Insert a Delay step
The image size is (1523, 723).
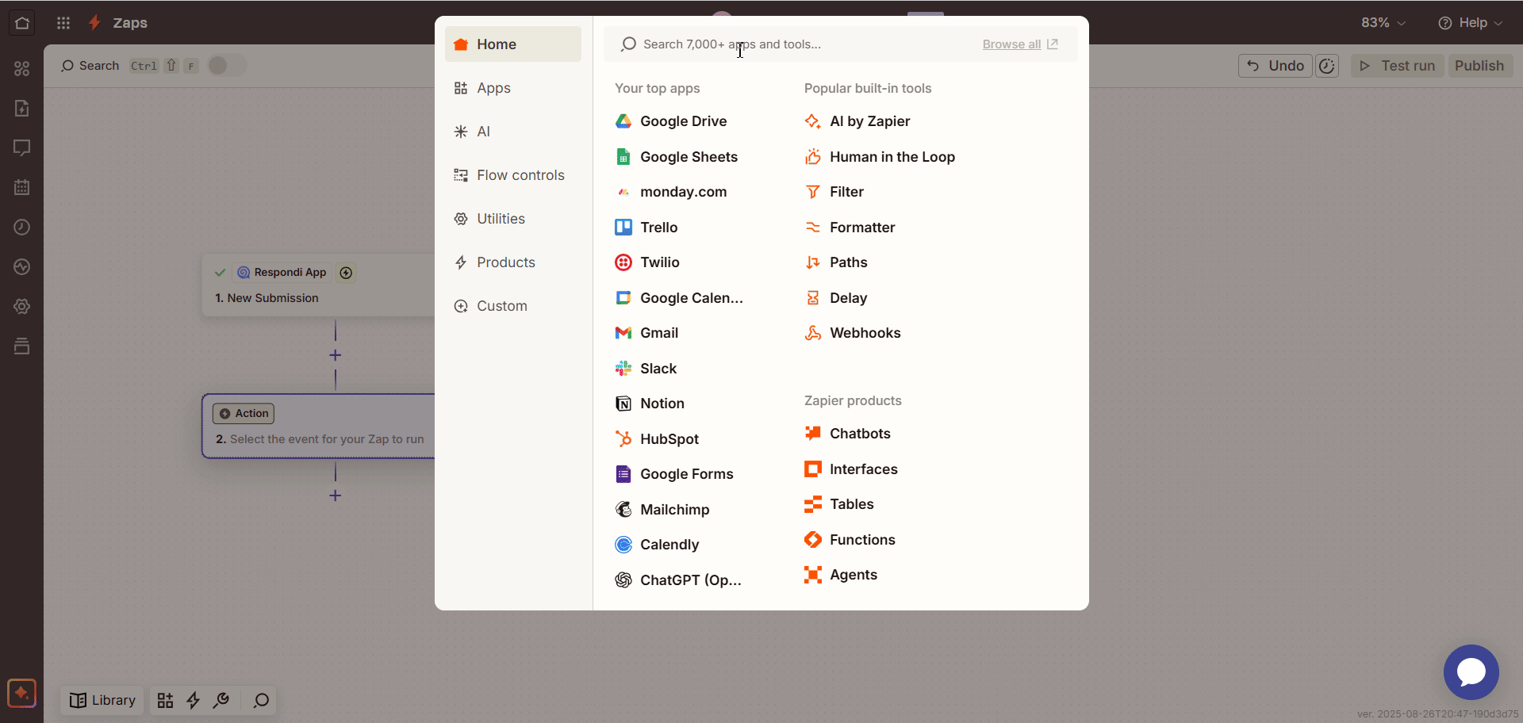[836, 298]
